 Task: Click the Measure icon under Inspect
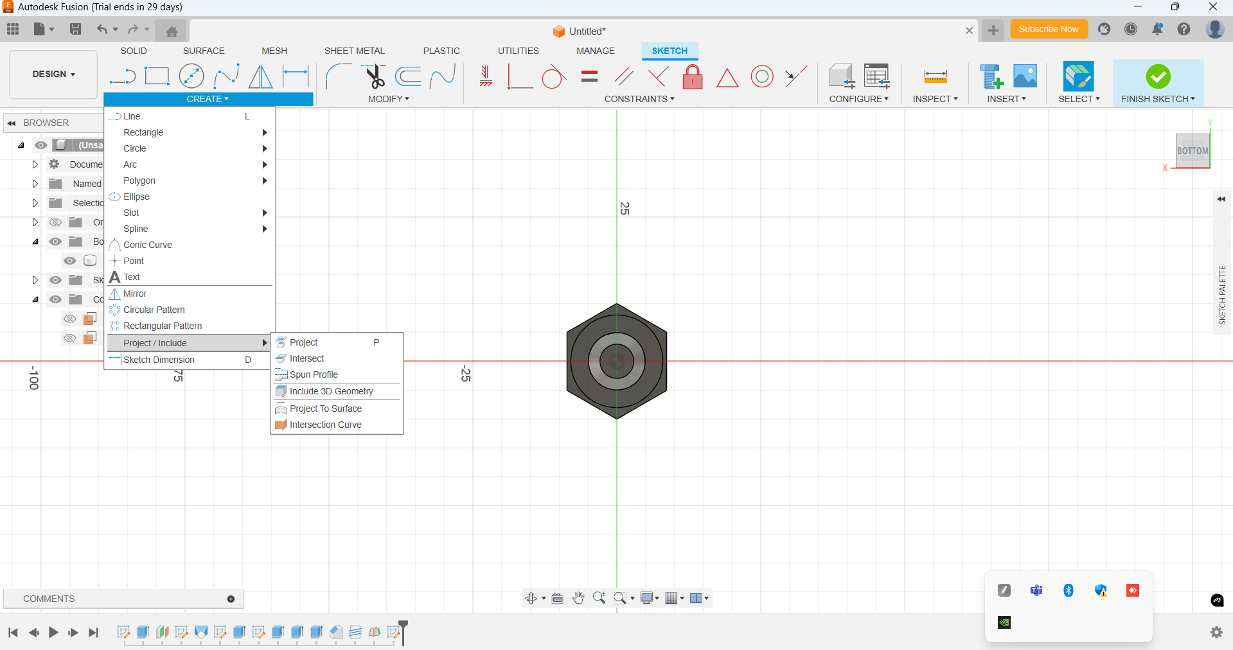(936, 76)
